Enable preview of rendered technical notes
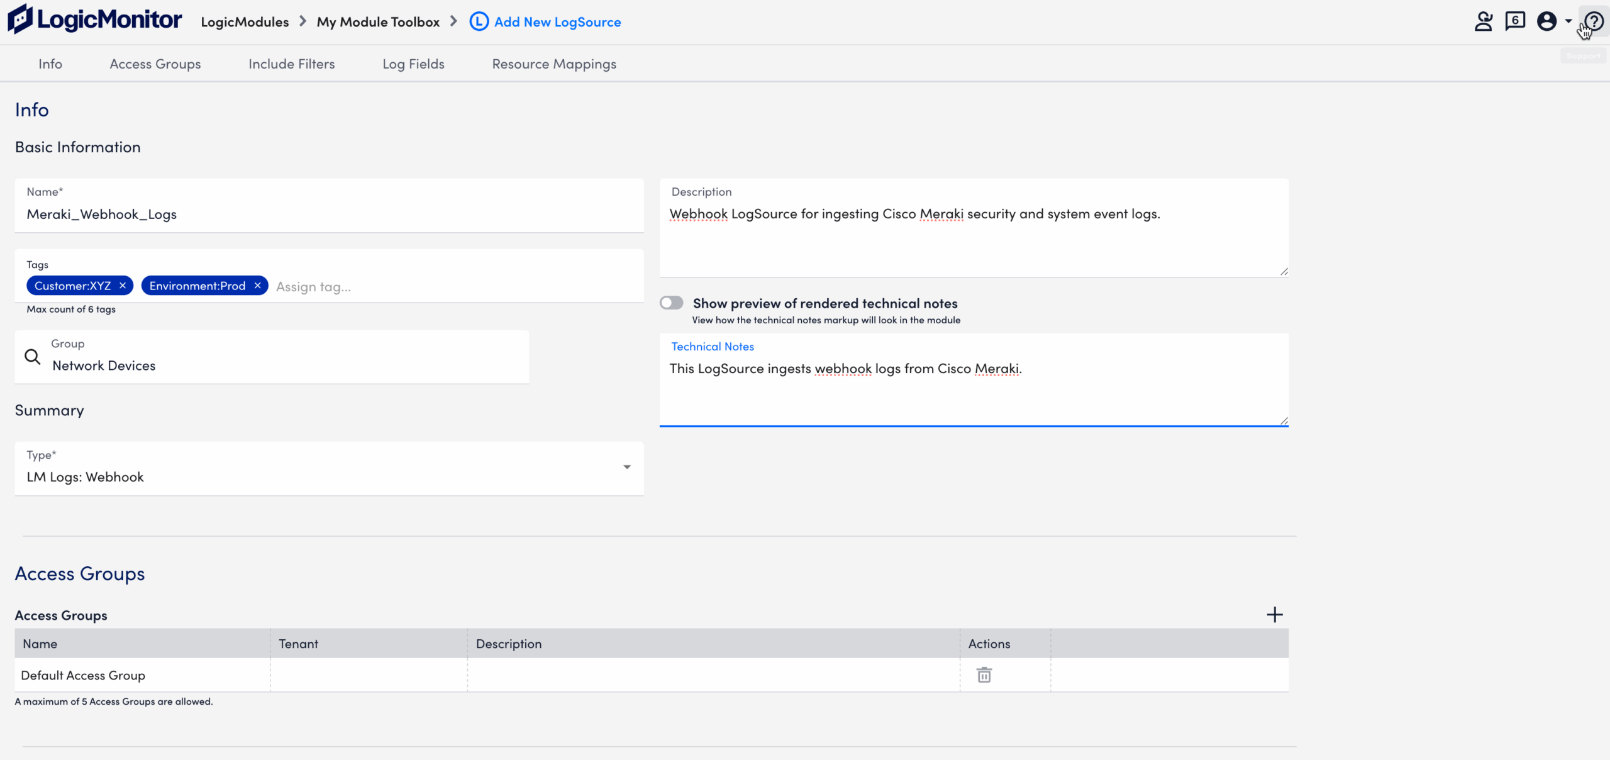The width and height of the screenshot is (1610, 760). pyautogui.click(x=671, y=303)
